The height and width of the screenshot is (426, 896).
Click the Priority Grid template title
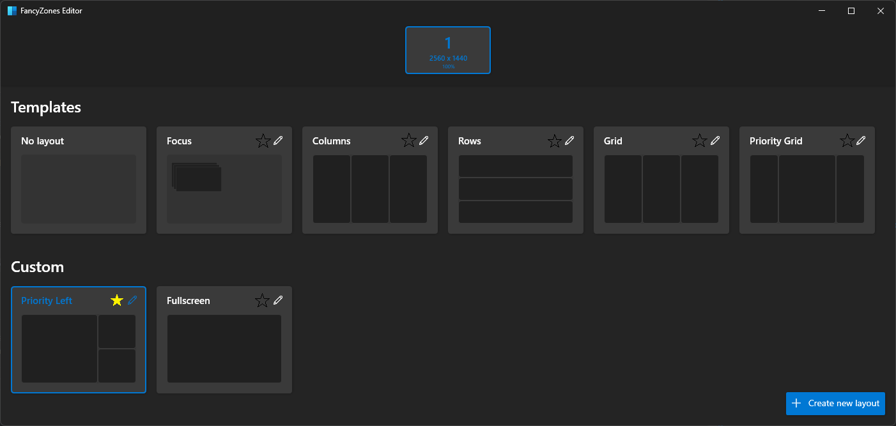776,141
